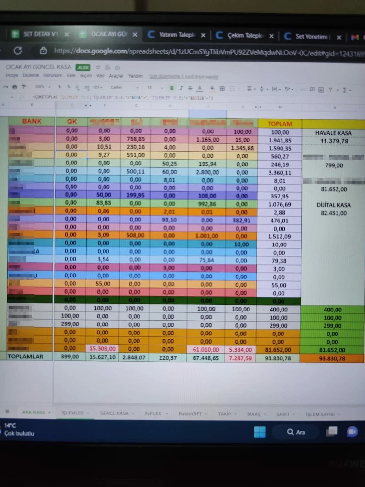The width and height of the screenshot is (365, 487).
Task: Switch to the GENEL KASA sheet tab
Action: (x=114, y=413)
